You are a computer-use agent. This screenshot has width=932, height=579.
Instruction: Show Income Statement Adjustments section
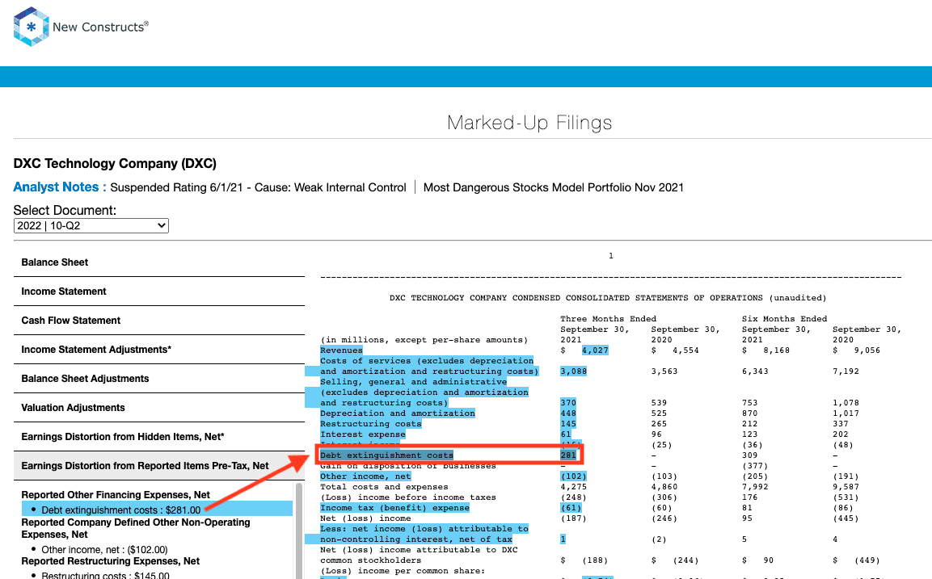pos(159,350)
